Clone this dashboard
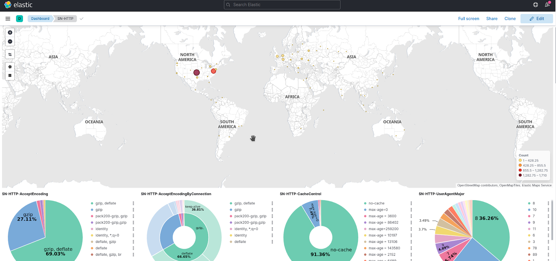 [510, 19]
